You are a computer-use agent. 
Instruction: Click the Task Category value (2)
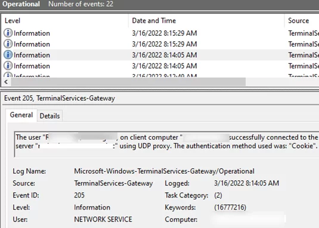tap(218, 195)
